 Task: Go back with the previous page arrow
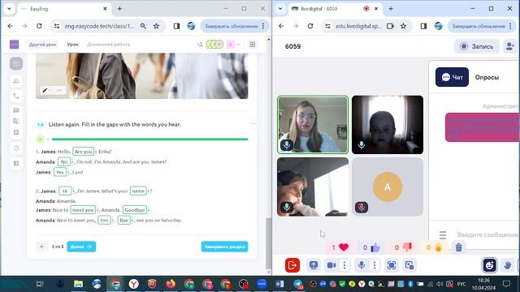pos(42,247)
